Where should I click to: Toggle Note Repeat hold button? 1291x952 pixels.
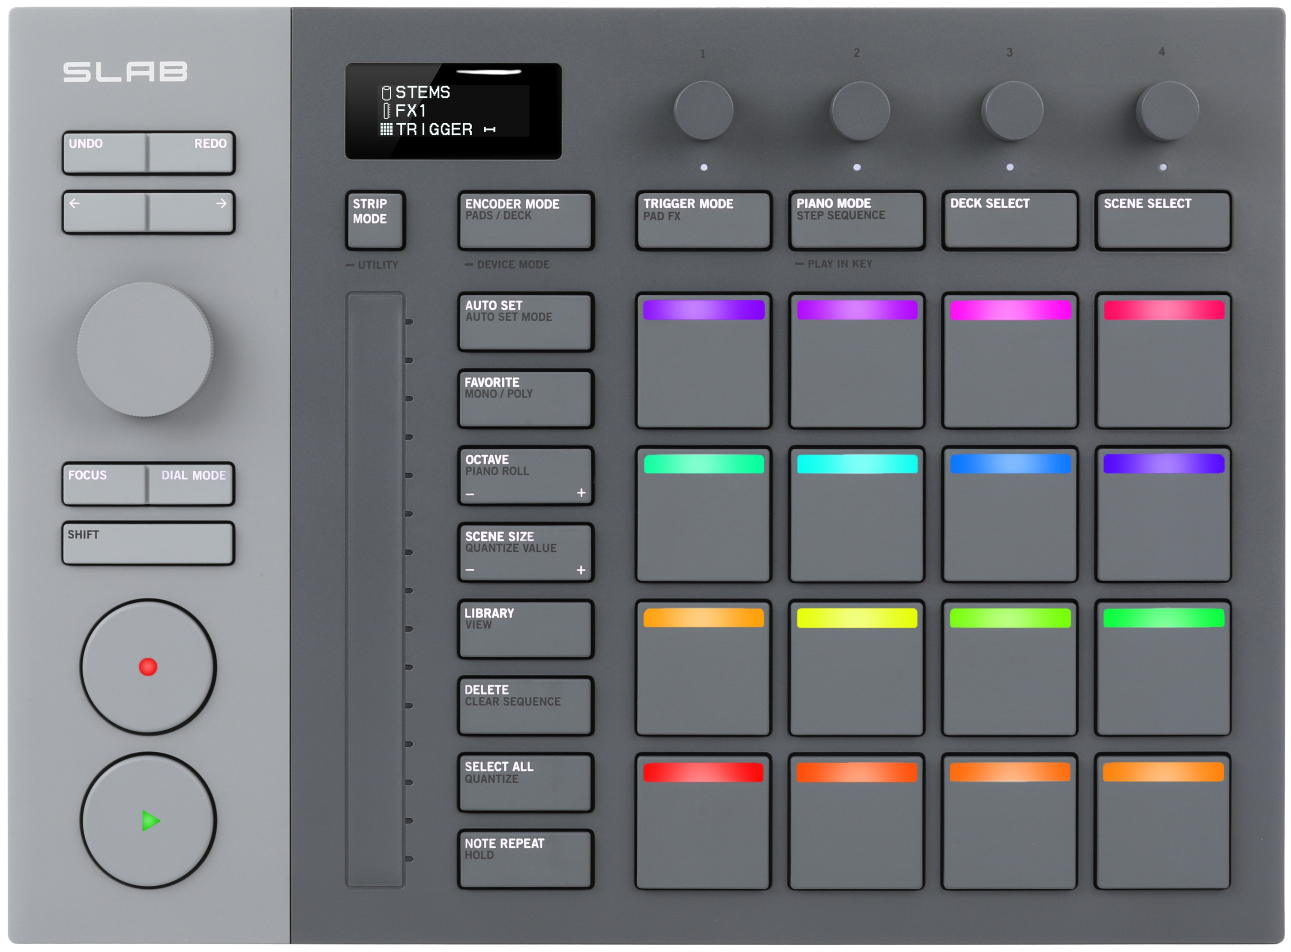click(x=525, y=859)
